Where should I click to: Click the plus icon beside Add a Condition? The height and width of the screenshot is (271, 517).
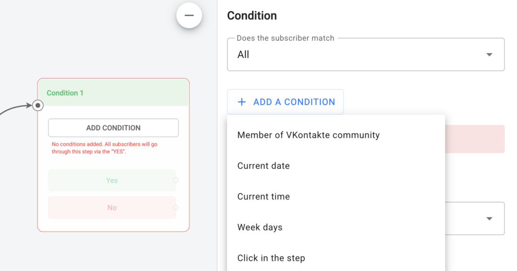242,102
